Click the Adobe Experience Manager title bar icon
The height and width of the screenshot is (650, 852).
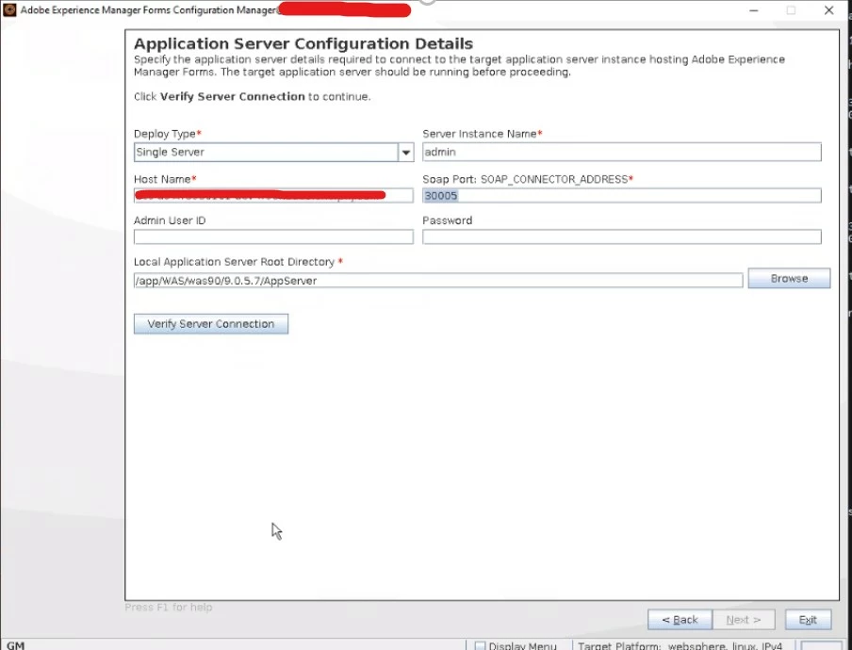(x=9, y=9)
